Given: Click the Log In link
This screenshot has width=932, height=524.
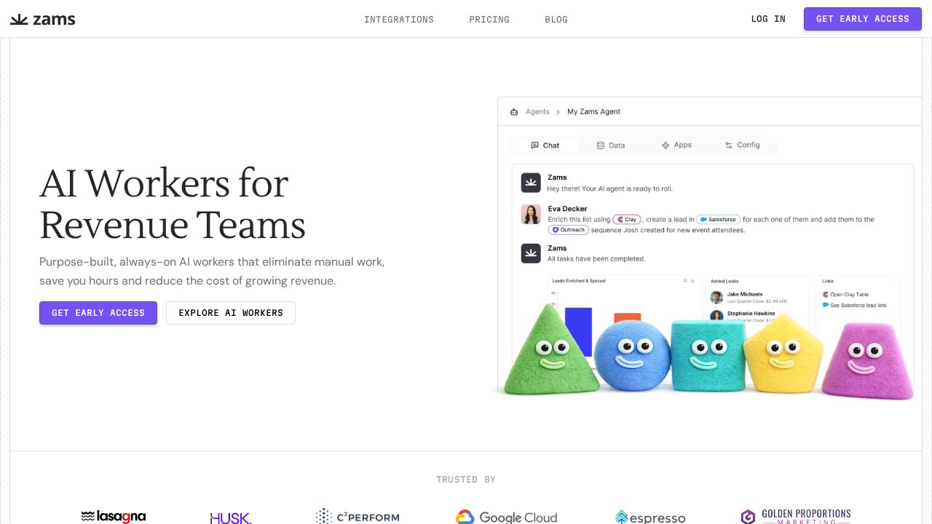Looking at the screenshot, I should (x=768, y=19).
